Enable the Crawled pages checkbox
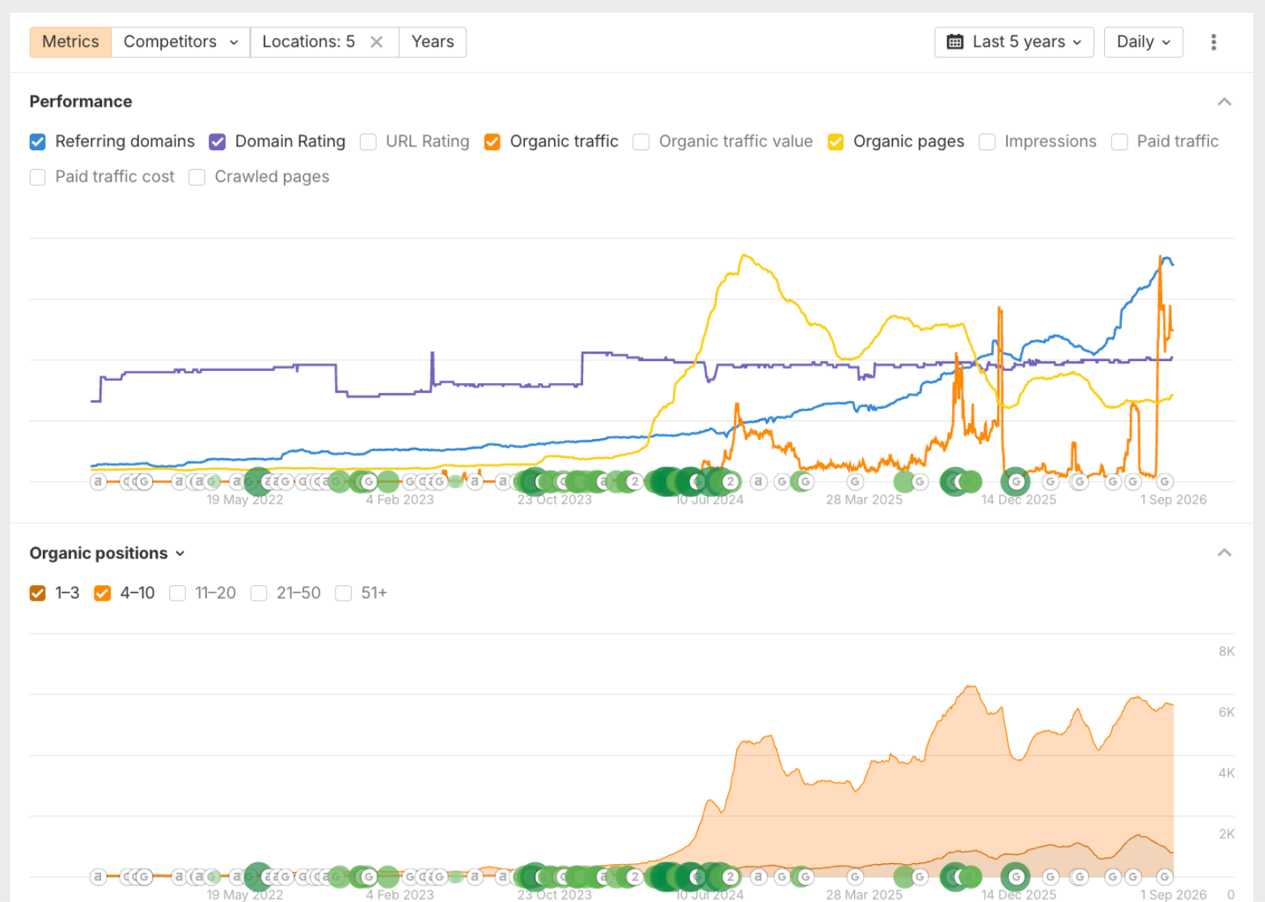 click(x=197, y=177)
